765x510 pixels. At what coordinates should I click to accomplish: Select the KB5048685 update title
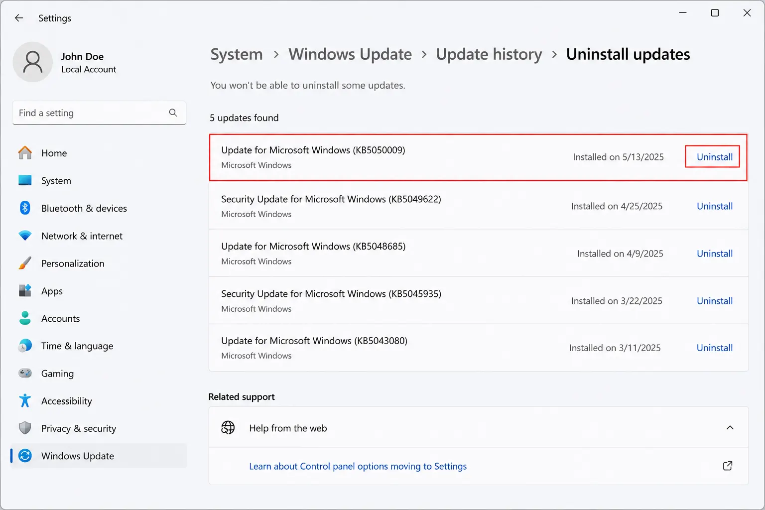(313, 247)
